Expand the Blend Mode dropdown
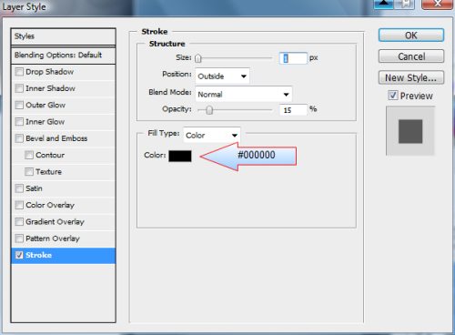455x335 pixels. (244, 94)
